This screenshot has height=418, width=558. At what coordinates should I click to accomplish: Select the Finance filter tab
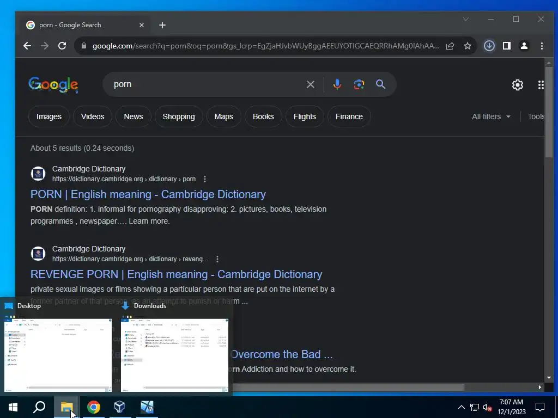click(x=349, y=116)
